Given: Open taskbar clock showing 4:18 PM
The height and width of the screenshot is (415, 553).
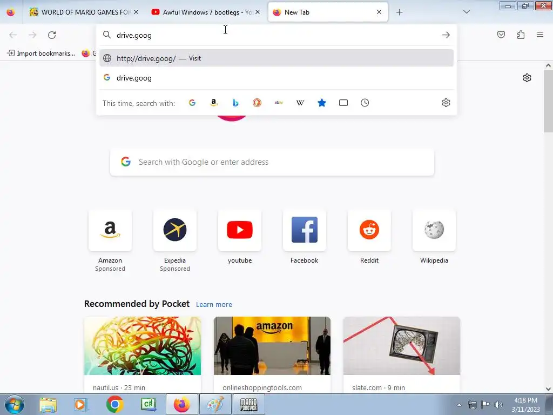Looking at the screenshot, I should point(525,405).
